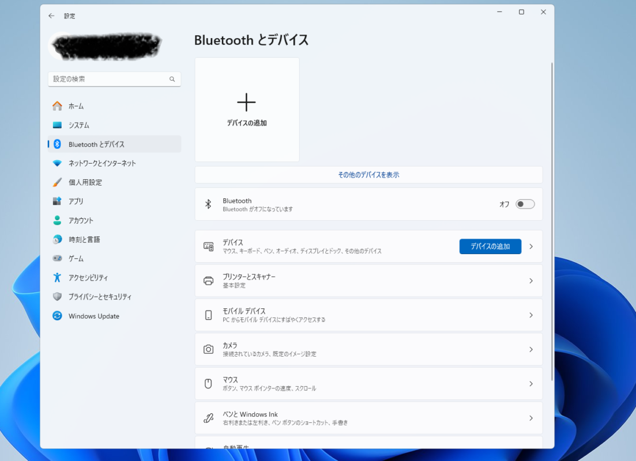636x461 pixels.
Task: Click the システム monitor icon
Action: coord(57,125)
